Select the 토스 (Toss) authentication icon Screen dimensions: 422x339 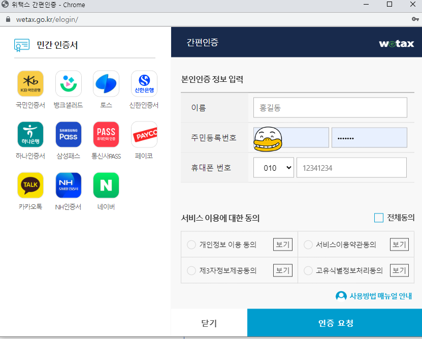106,83
